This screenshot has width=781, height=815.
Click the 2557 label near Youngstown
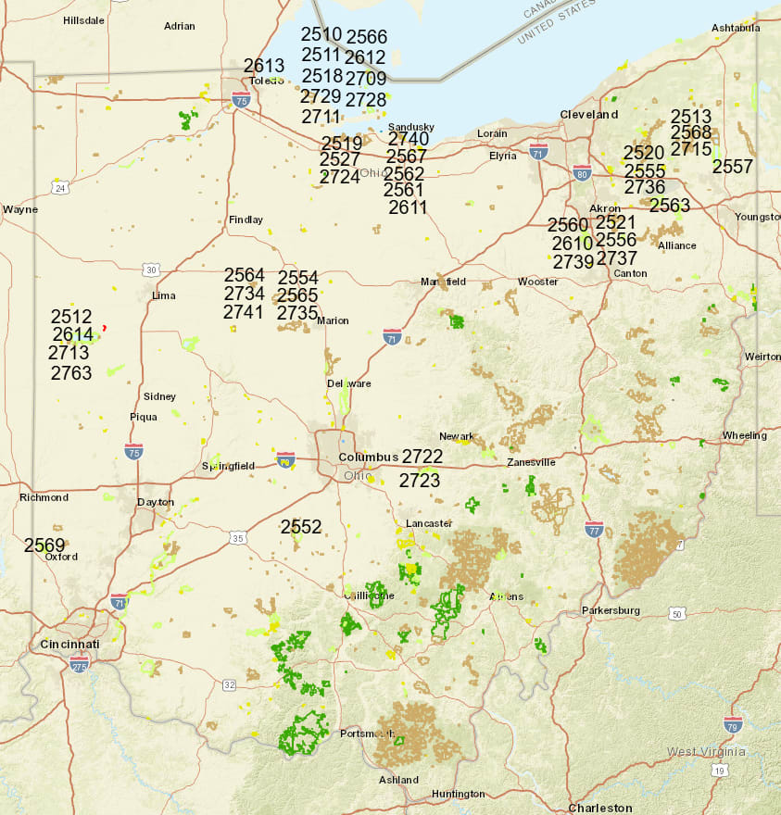[x=734, y=168]
